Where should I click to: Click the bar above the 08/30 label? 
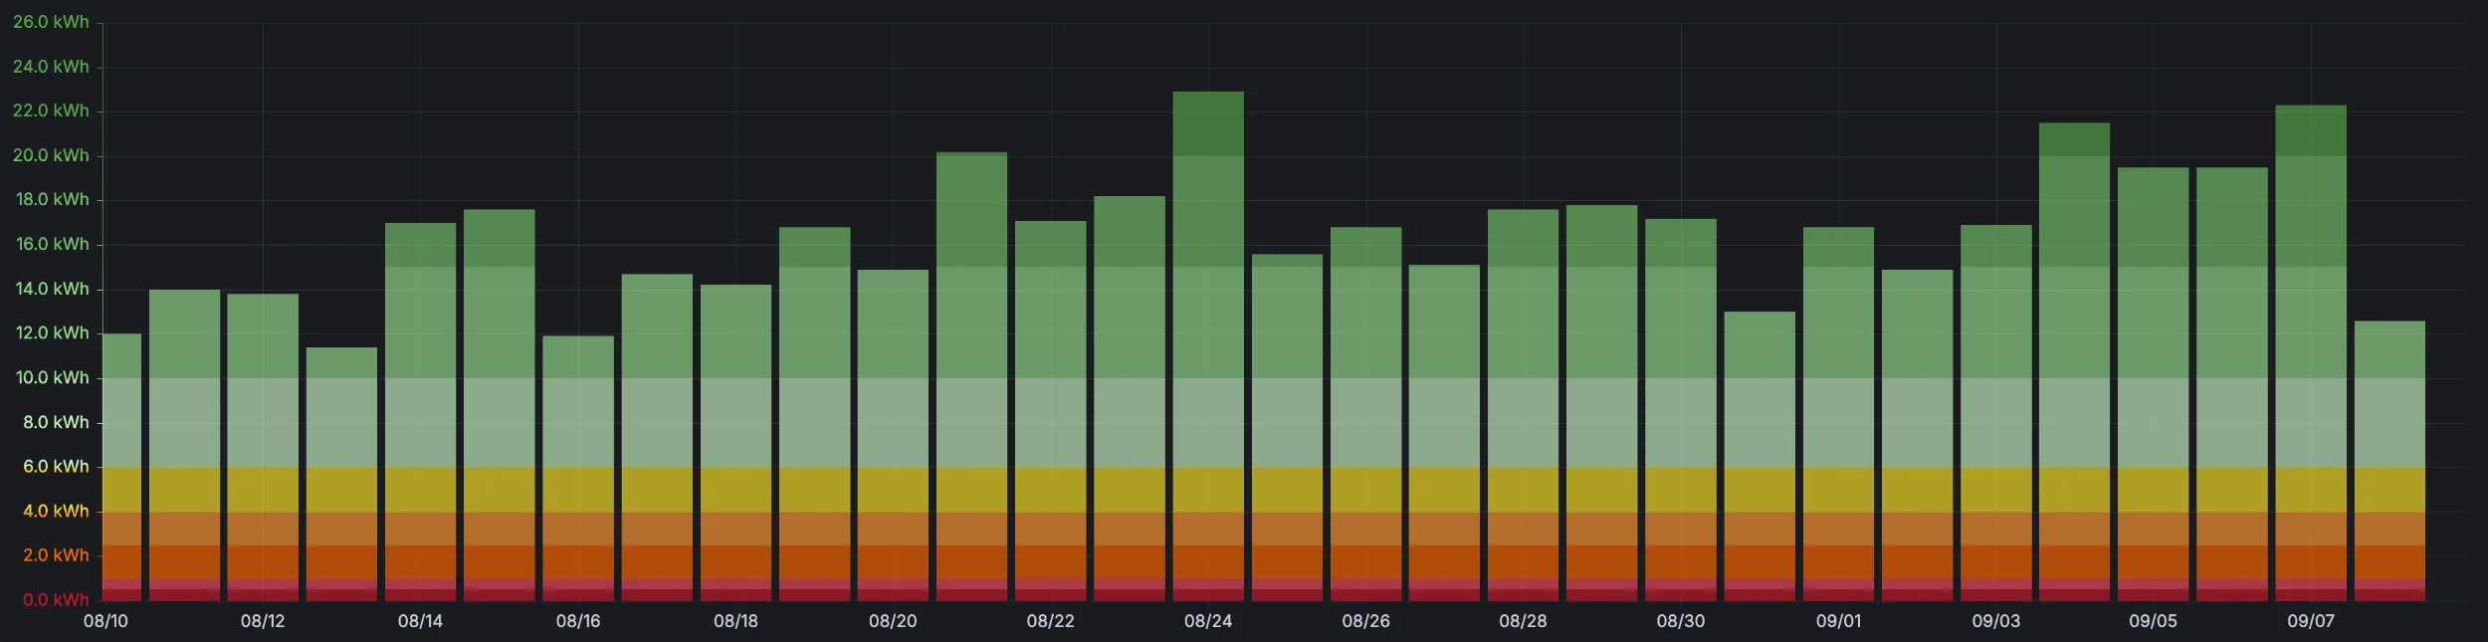pyautogui.click(x=1680, y=410)
